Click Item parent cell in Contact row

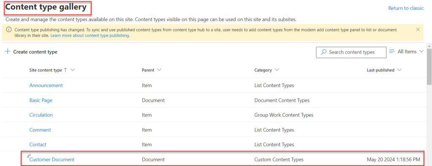click(x=146, y=144)
